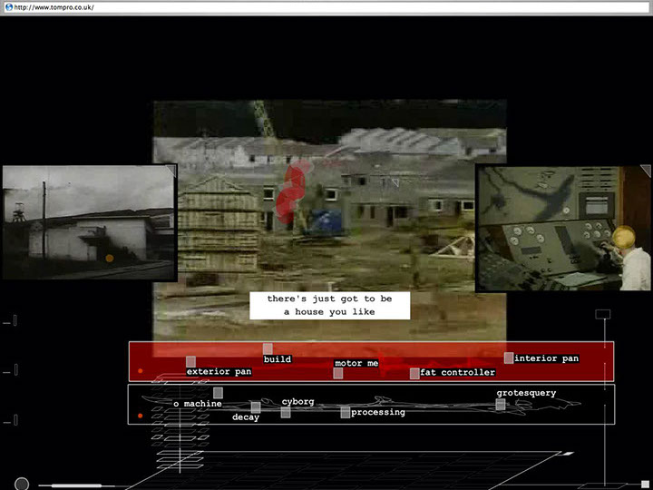
Task: Click the 'interior pan' marker square
Action: [x=509, y=358]
